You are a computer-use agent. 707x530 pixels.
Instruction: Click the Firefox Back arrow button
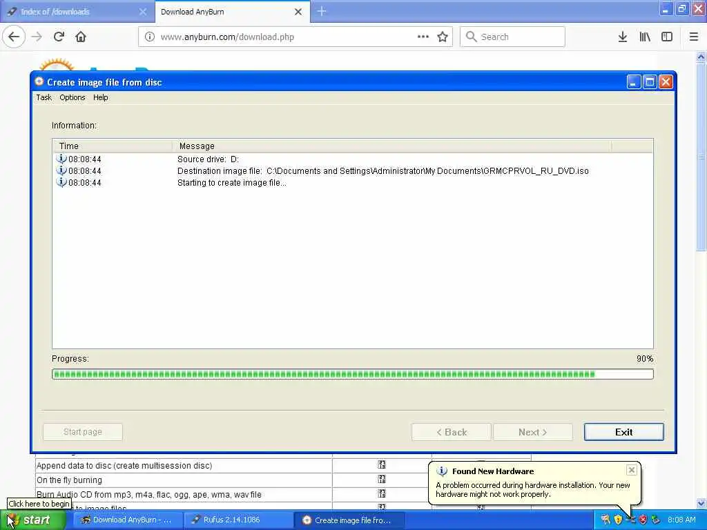(14, 37)
